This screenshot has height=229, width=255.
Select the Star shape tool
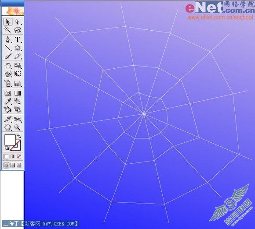(x=18, y=48)
